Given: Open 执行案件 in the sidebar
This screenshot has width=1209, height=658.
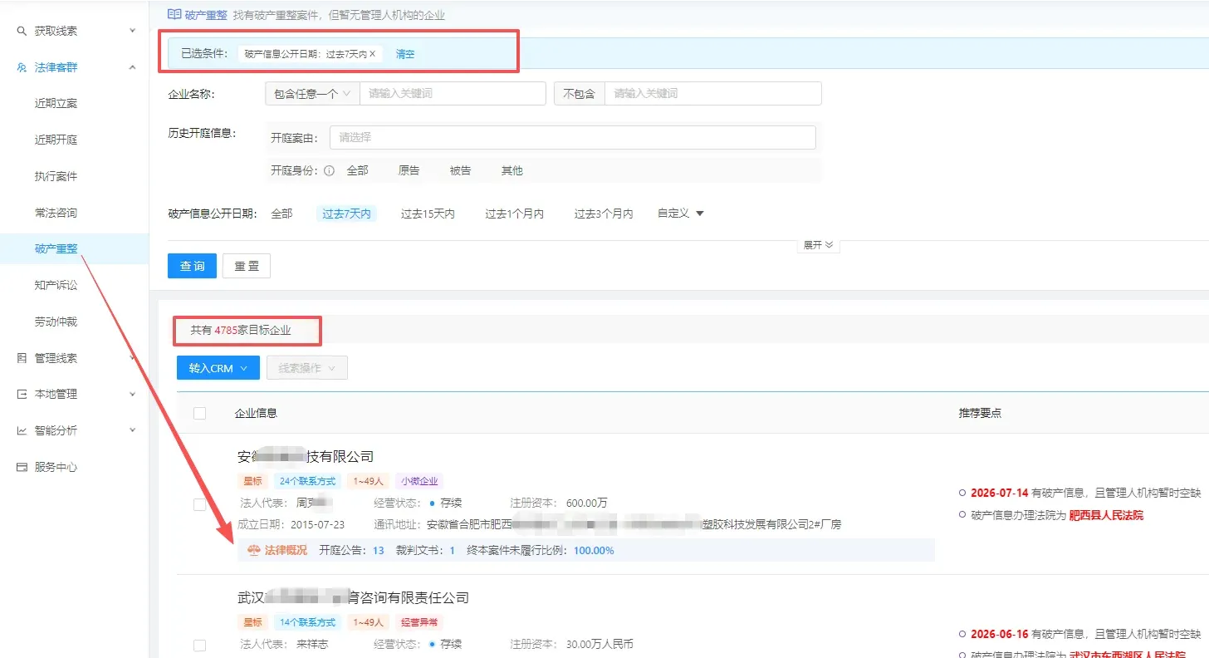Looking at the screenshot, I should (56, 176).
